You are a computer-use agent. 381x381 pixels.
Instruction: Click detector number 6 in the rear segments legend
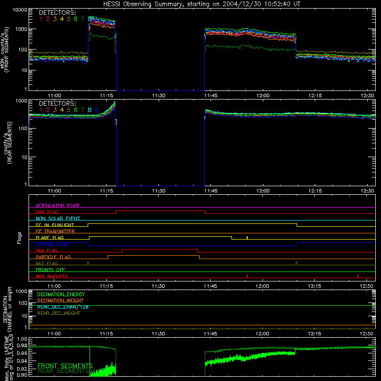(x=76, y=110)
